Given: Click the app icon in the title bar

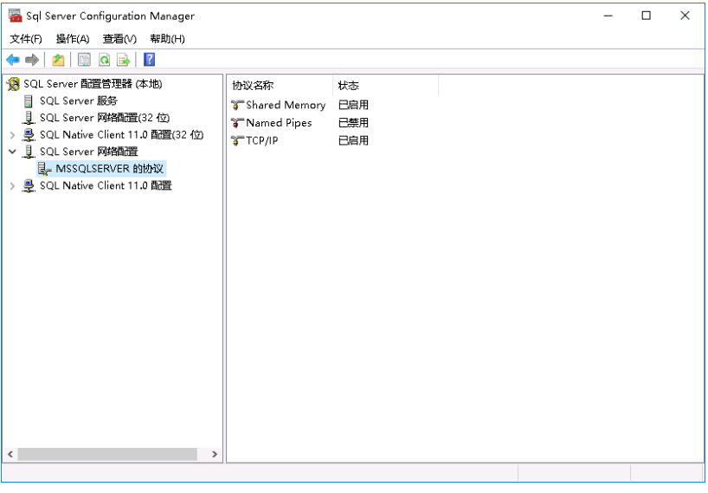Looking at the screenshot, I should (x=15, y=16).
